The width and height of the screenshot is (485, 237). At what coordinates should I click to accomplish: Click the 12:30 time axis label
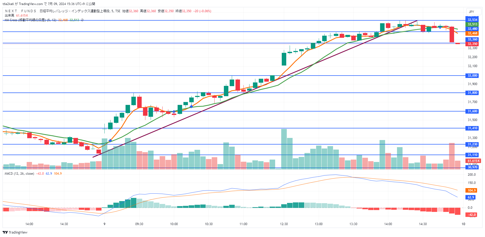[x=284, y=224]
